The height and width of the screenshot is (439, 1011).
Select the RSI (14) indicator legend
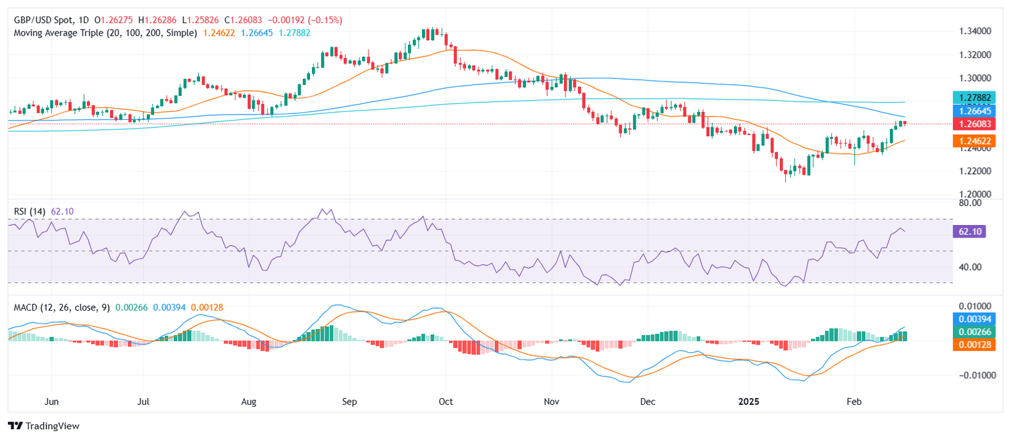pos(30,211)
